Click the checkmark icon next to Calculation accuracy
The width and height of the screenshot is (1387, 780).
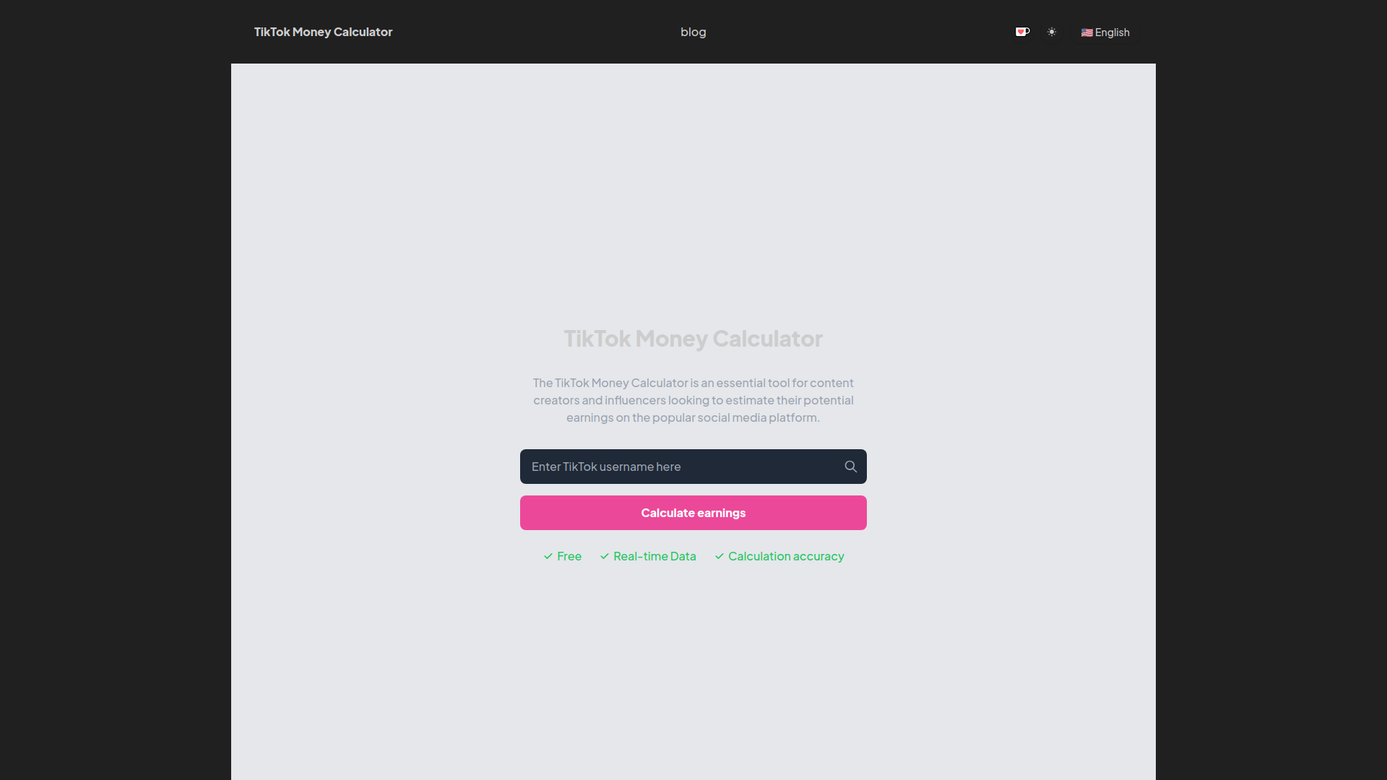click(x=720, y=556)
